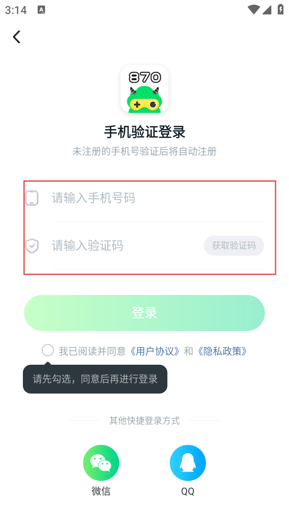
Task: Tap the 870 app logo
Action: tap(144, 89)
